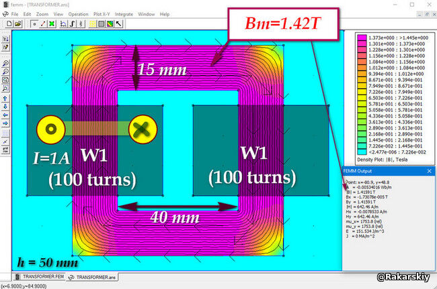Select the green Area block mode tool
The height and width of the screenshot is (289, 437).
(52, 24)
